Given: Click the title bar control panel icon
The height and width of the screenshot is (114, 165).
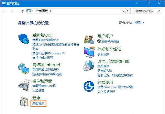Looking at the screenshot, I should pos(4,3).
